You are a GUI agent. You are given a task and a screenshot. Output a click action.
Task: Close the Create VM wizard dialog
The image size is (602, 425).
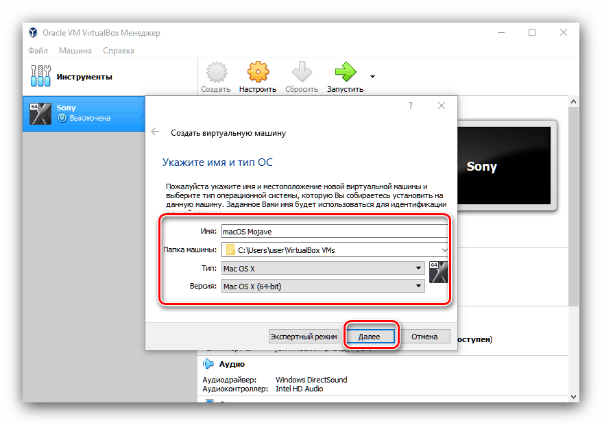(442, 106)
